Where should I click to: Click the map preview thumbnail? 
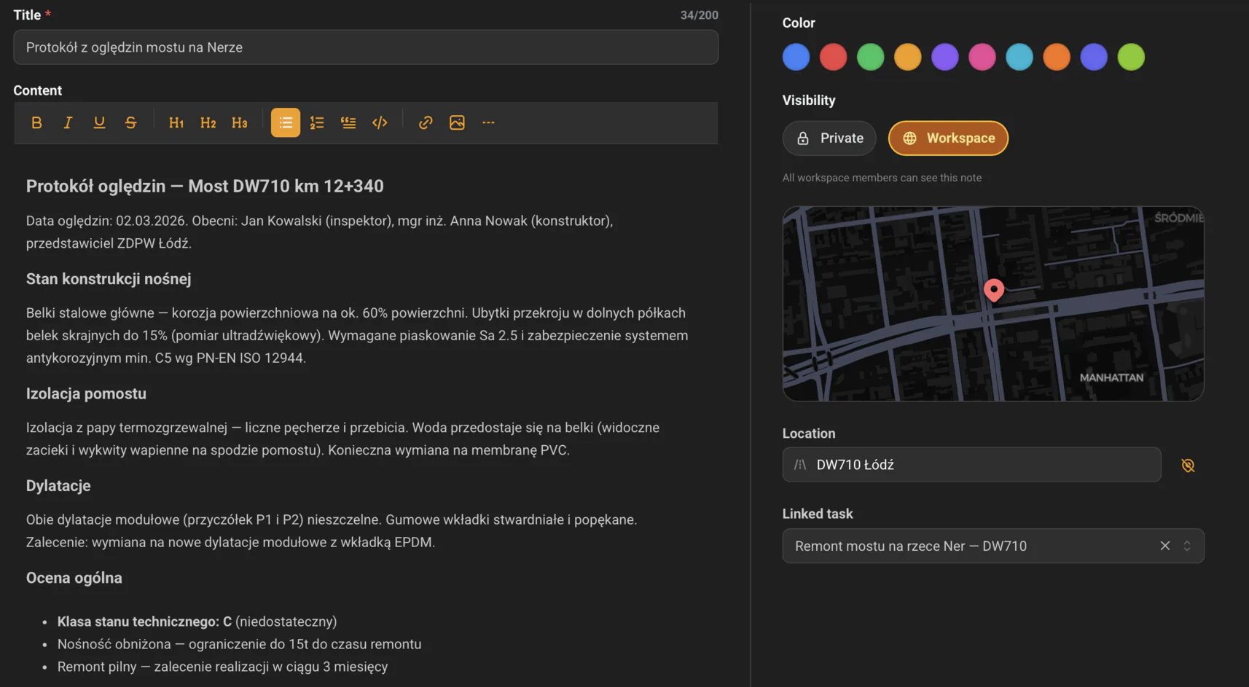(993, 304)
